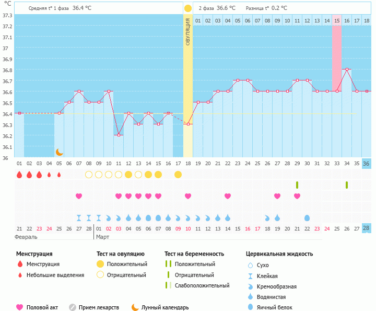The image size is (376, 311).
Task: Select the sticky fluid icon on cycle day 07
Action: coord(79,217)
